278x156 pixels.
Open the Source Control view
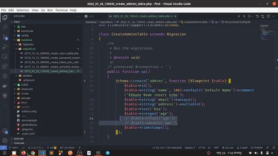click(5, 37)
